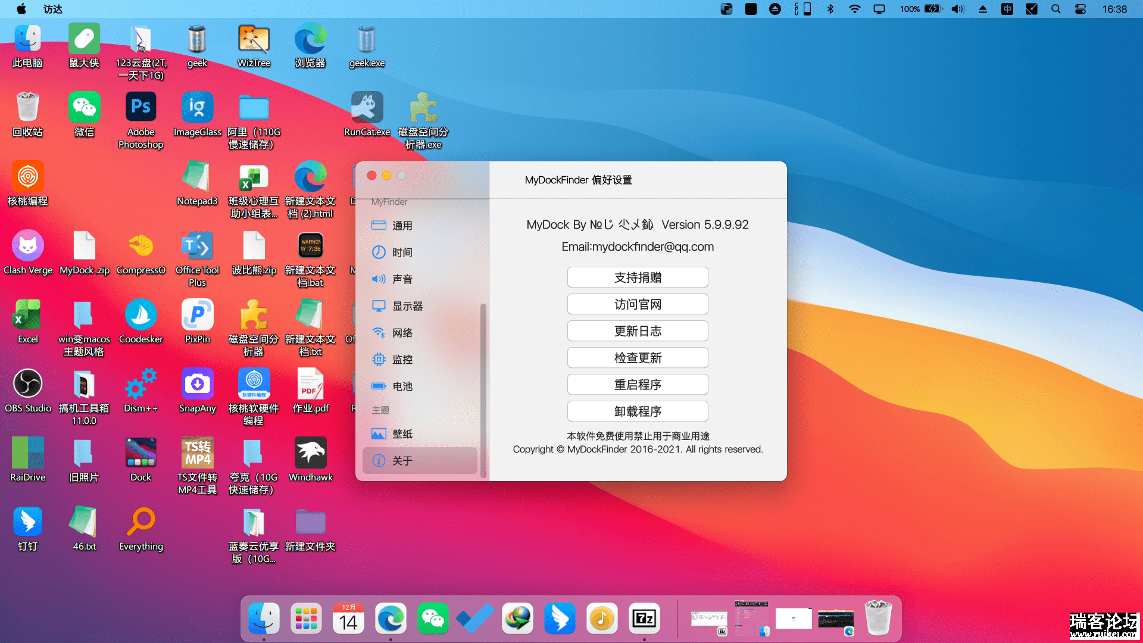Open 声音 (Sound) preferences in sidebar
The height and width of the screenshot is (643, 1143).
(402, 279)
